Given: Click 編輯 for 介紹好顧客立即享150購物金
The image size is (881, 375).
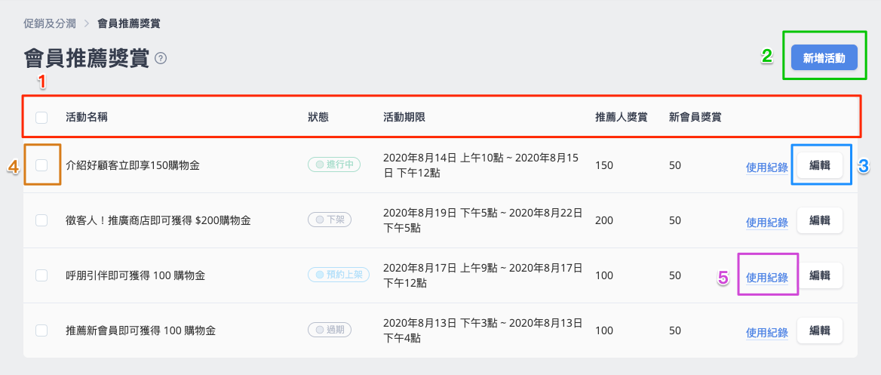Looking at the screenshot, I should (x=820, y=165).
